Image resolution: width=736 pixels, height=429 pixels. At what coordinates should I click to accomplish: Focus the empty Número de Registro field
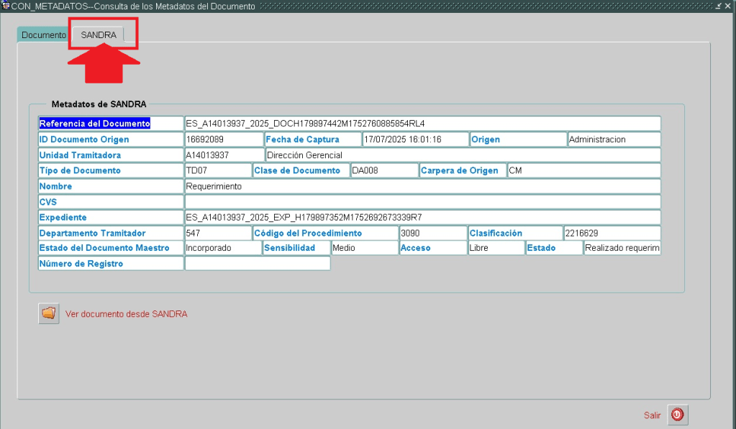257,264
